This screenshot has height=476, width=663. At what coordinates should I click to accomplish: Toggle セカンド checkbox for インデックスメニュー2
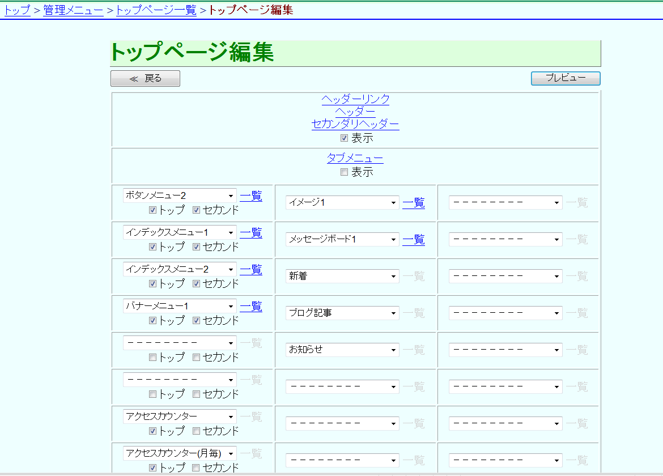pyautogui.click(x=196, y=284)
